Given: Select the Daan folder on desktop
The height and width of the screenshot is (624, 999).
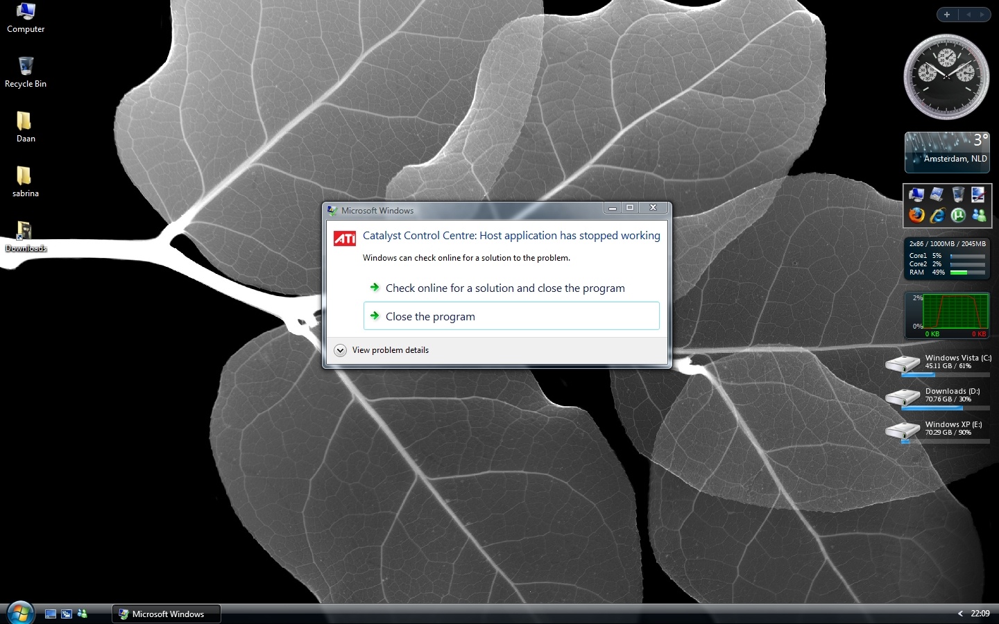Looking at the screenshot, I should coord(26,127).
